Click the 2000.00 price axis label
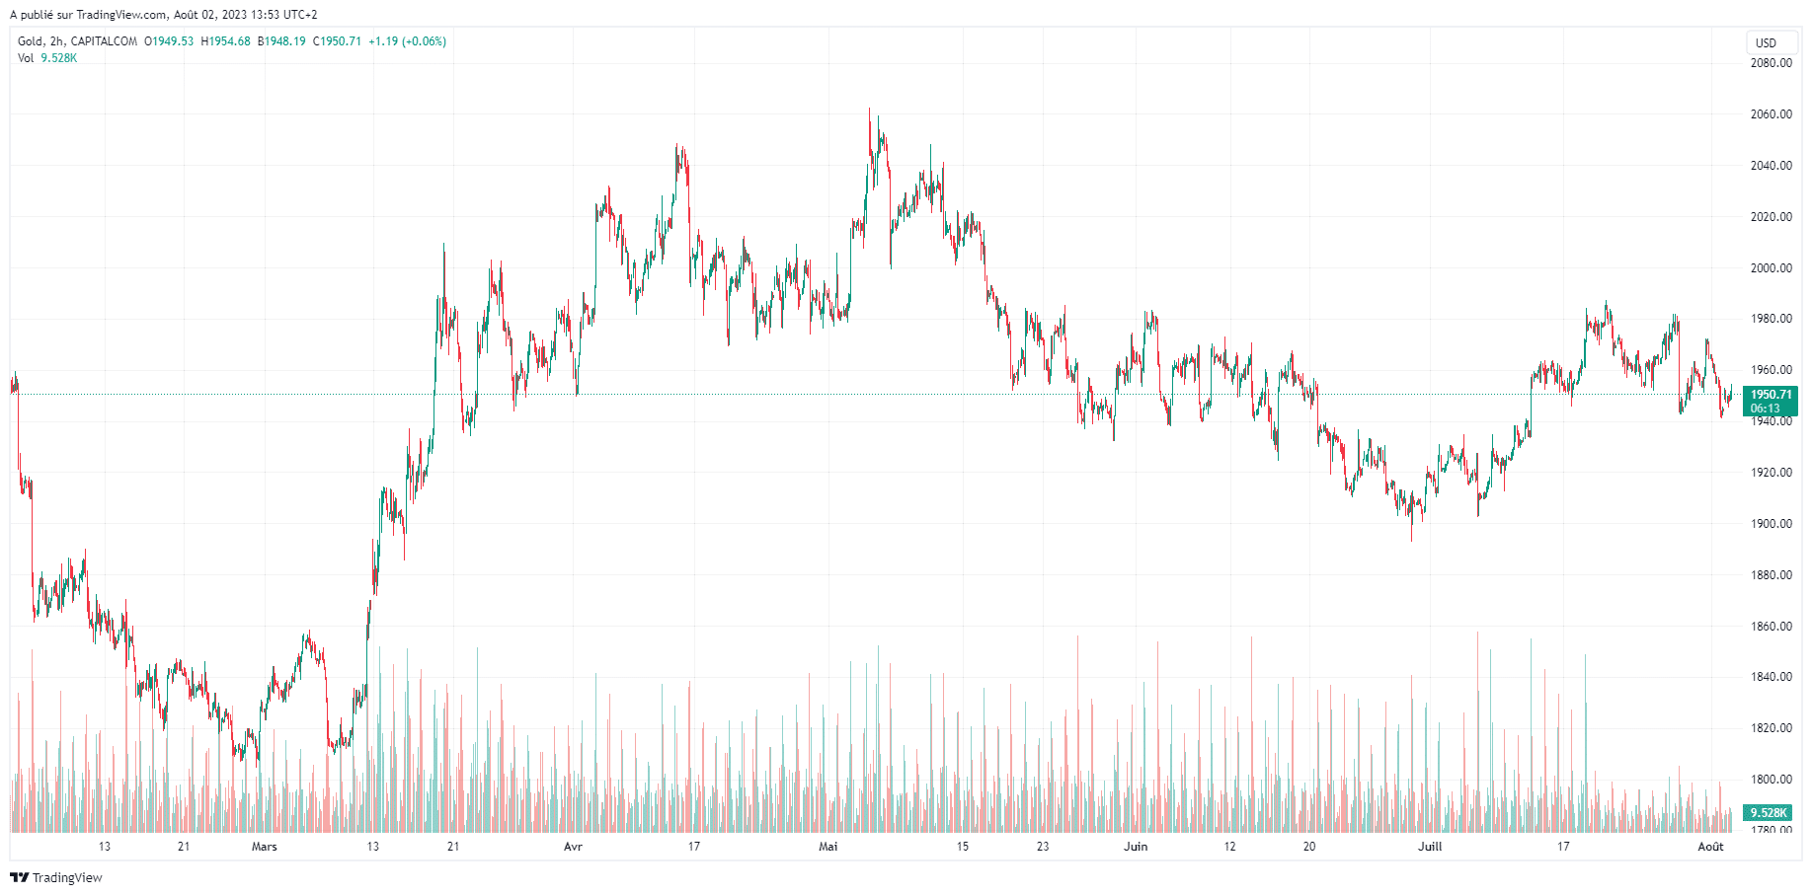 click(1772, 268)
